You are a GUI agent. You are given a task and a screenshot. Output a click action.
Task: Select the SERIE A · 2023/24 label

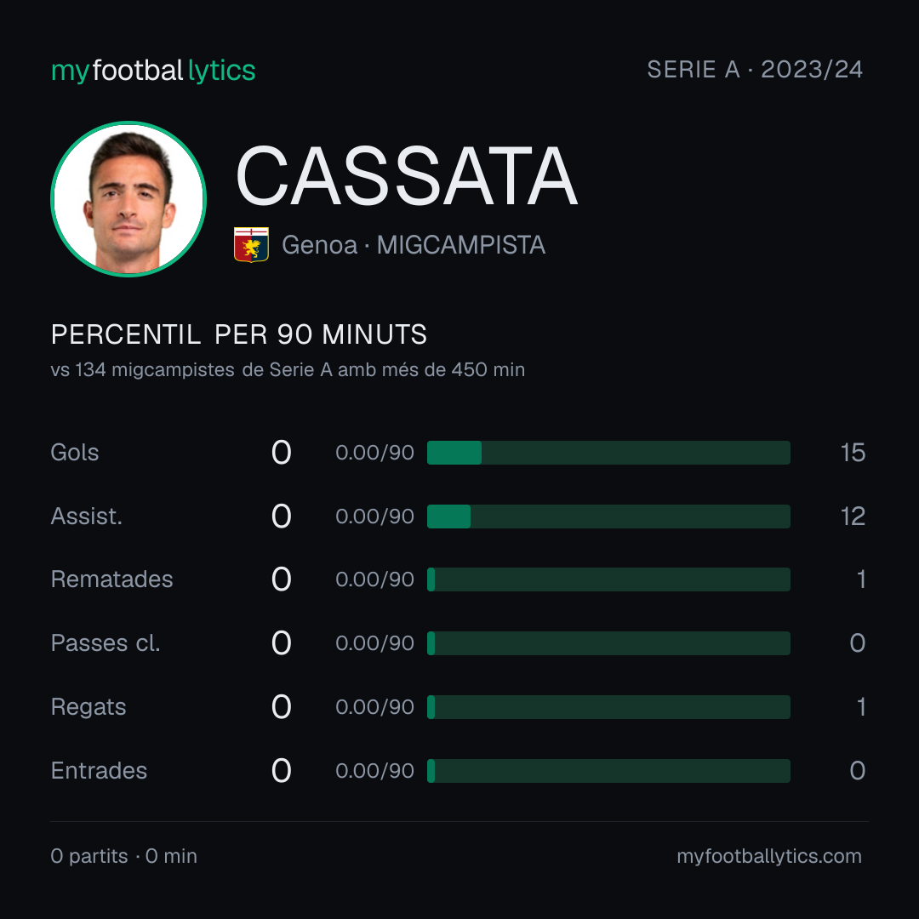tap(754, 70)
